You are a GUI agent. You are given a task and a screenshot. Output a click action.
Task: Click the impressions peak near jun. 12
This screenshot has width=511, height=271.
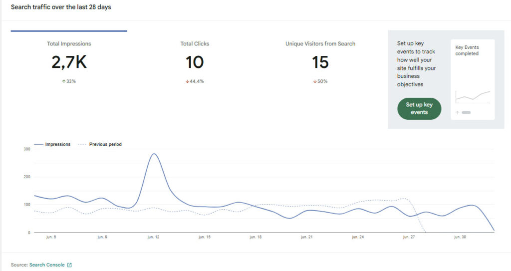tap(154, 154)
